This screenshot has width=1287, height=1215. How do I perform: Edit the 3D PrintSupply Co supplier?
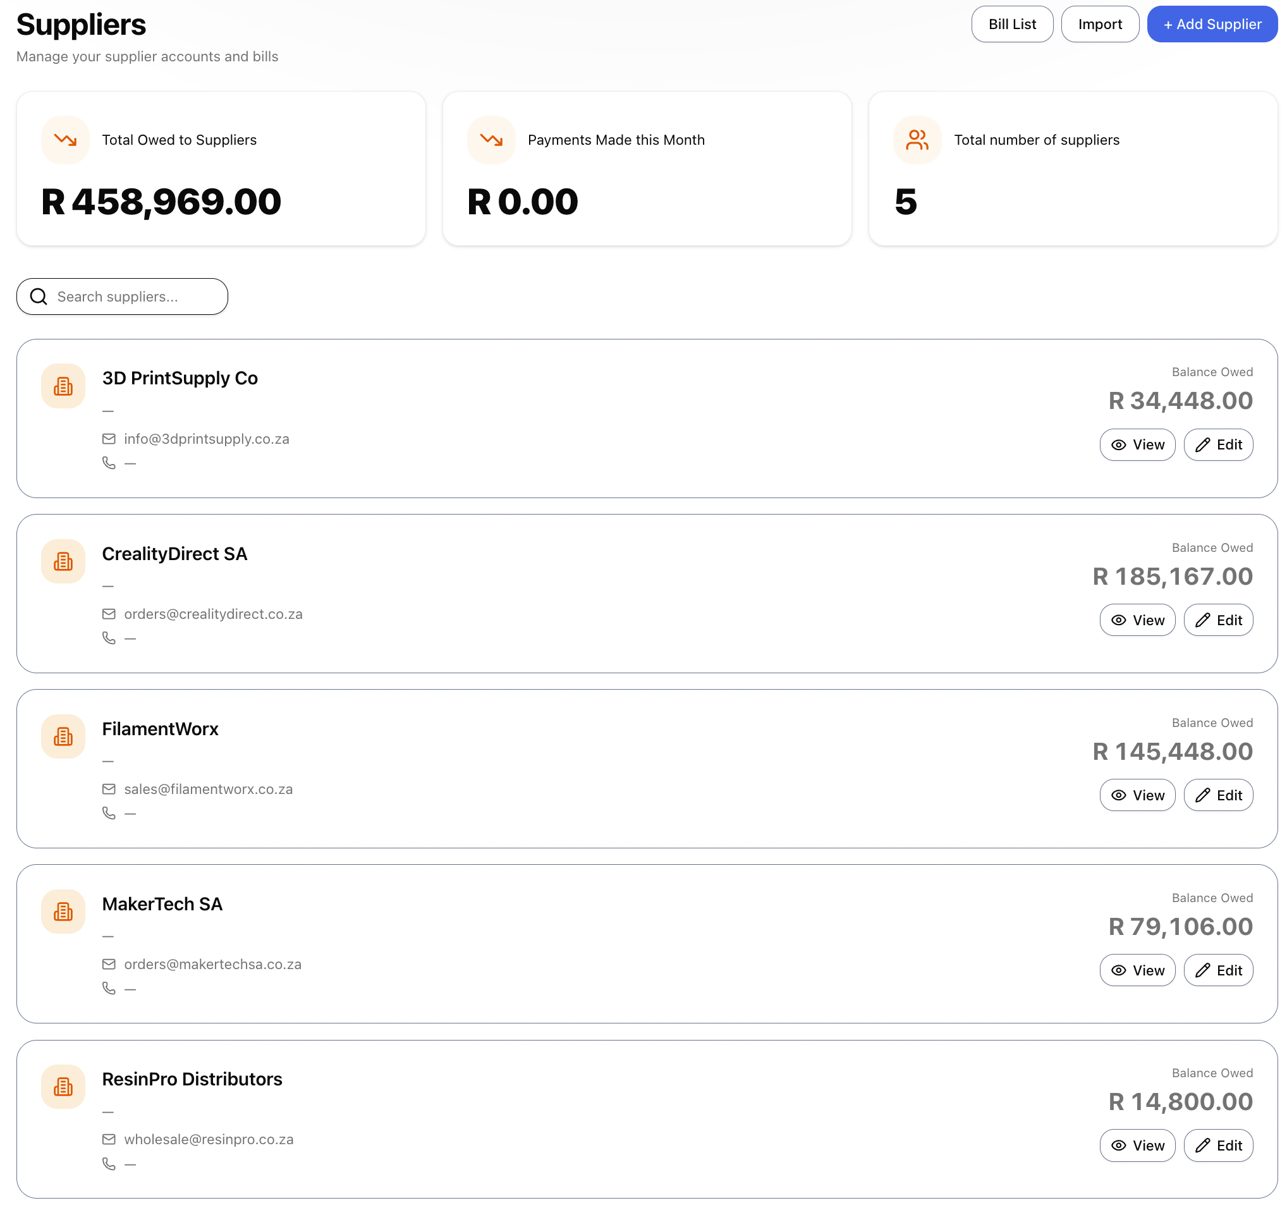coord(1217,444)
